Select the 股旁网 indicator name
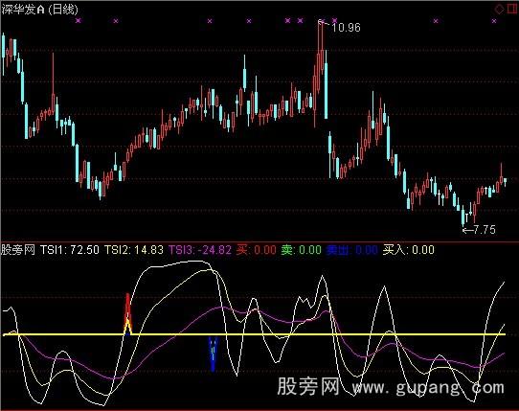Image resolution: width=519 pixels, height=411 pixels. (x=18, y=250)
